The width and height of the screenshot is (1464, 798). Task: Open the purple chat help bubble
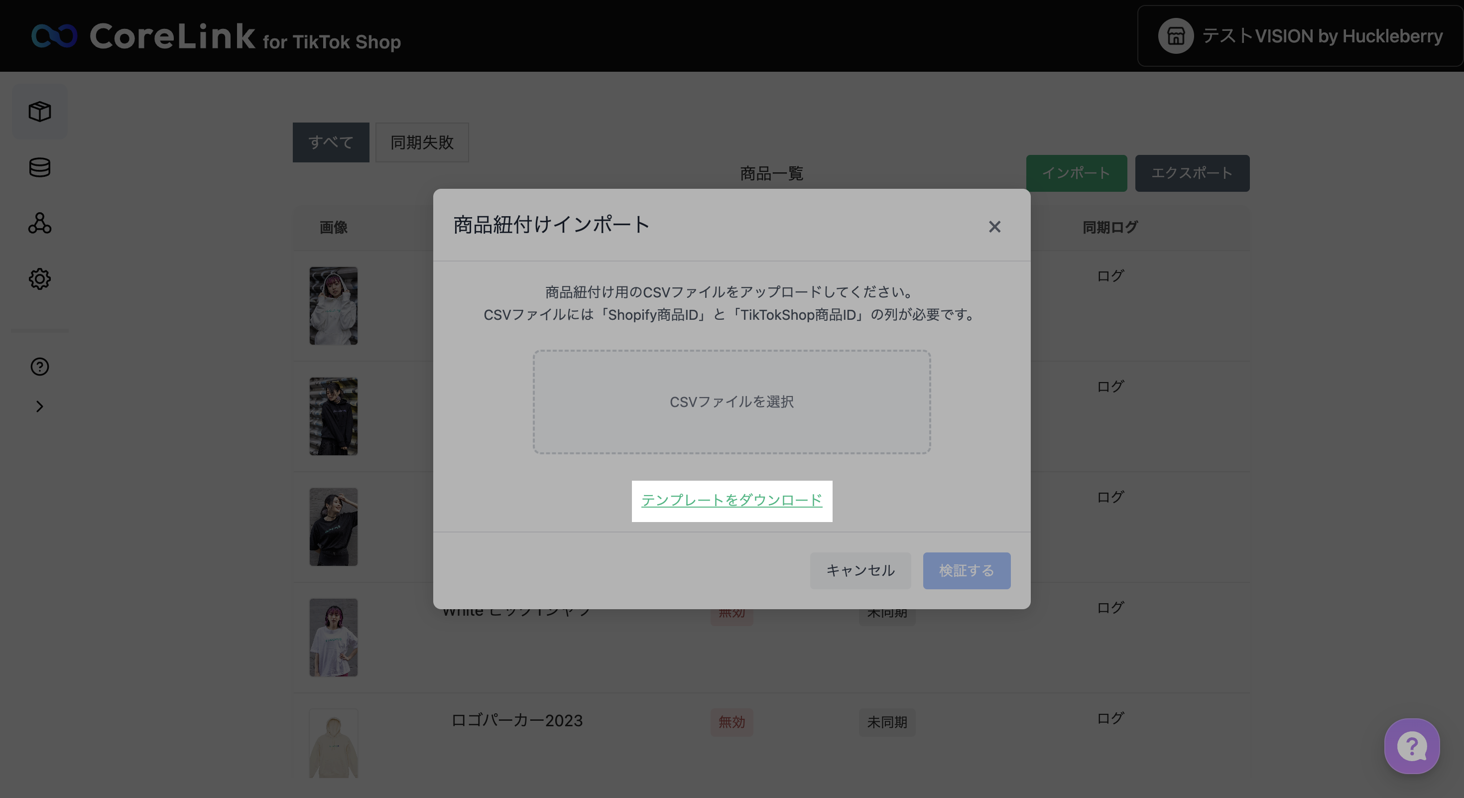[1411, 746]
